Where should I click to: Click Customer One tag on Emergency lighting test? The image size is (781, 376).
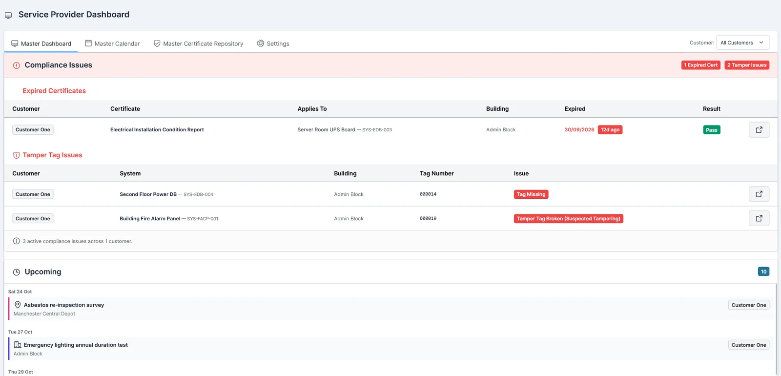click(x=749, y=345)
